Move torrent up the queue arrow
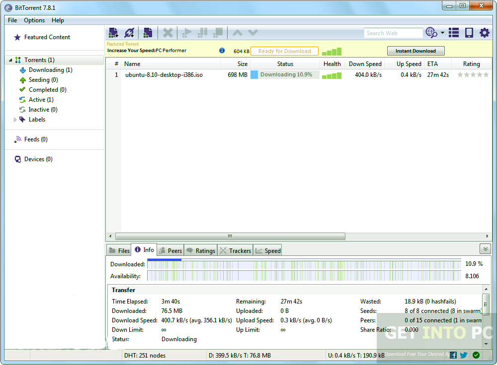This screenshot has width=497, height=365. tap(238, 33)
